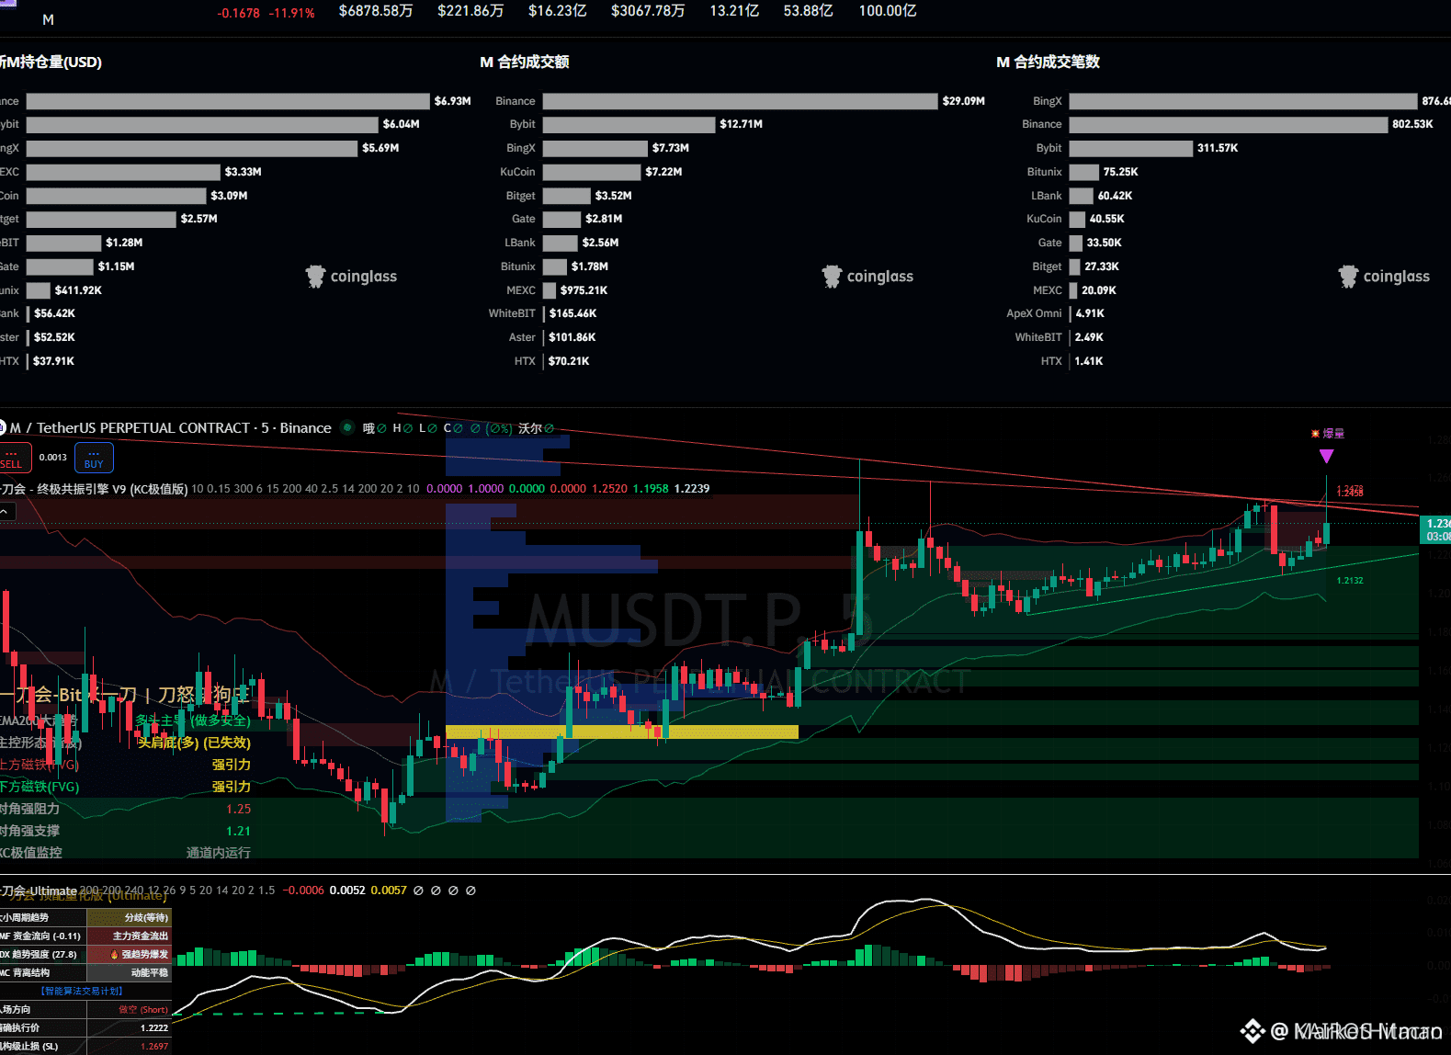
Task: Click the M 合约成交笔数 chart title
Action: pyautogui.click(x=1049, y=62)
